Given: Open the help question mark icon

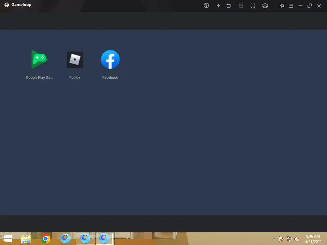Looking at the screenshot, I should [206, 6].
